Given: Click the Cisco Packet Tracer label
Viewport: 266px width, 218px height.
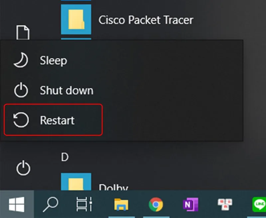Looking at the screenshot, I should coord(146,20).
